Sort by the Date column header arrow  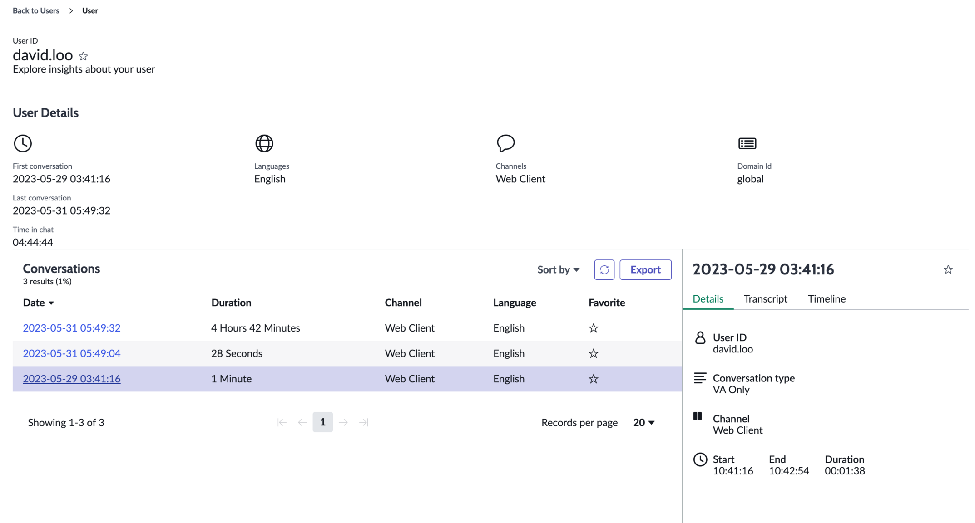51,303
